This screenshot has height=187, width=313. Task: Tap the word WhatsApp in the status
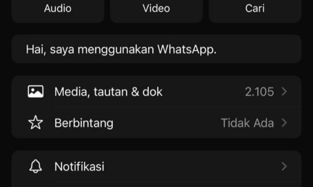[187, 49]
